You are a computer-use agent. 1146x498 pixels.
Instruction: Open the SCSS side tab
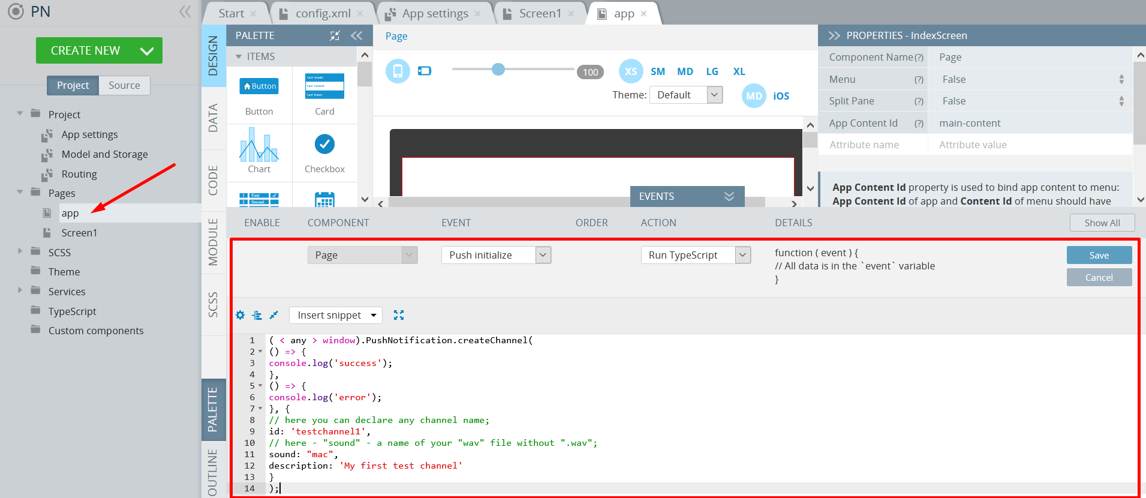[x=213, y=305]
